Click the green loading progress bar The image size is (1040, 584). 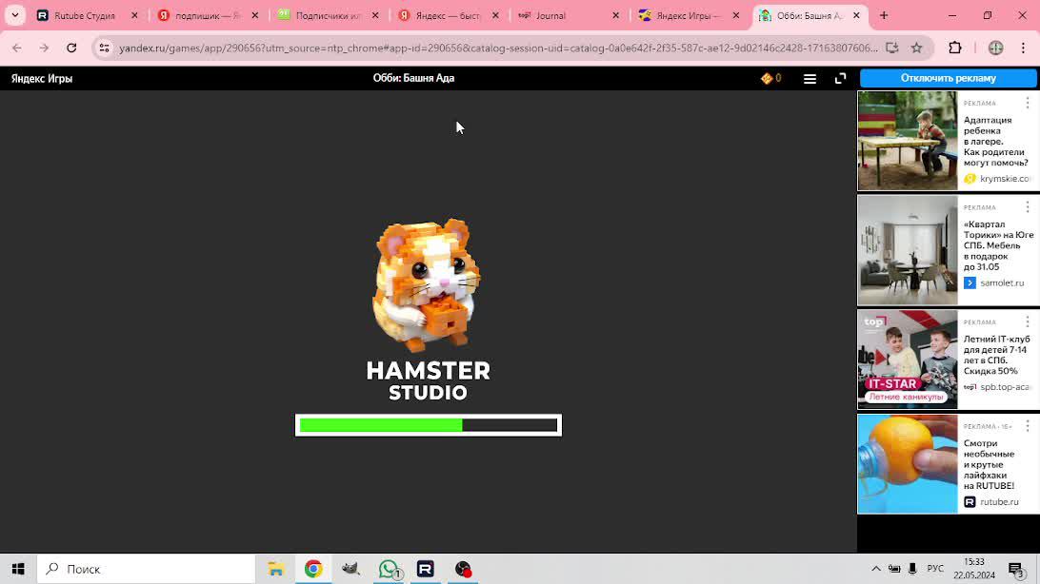coord(429,425)
